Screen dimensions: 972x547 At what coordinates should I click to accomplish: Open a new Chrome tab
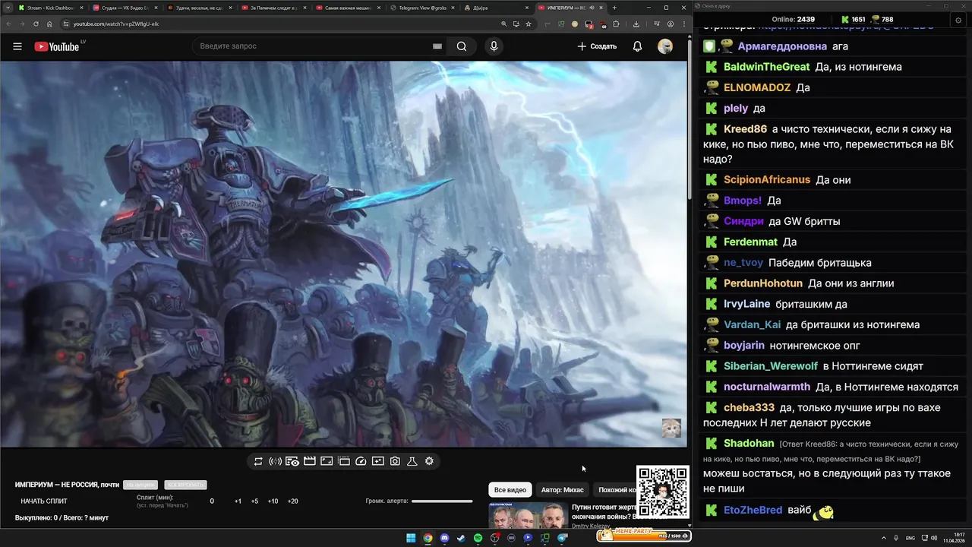coord(614,8)
